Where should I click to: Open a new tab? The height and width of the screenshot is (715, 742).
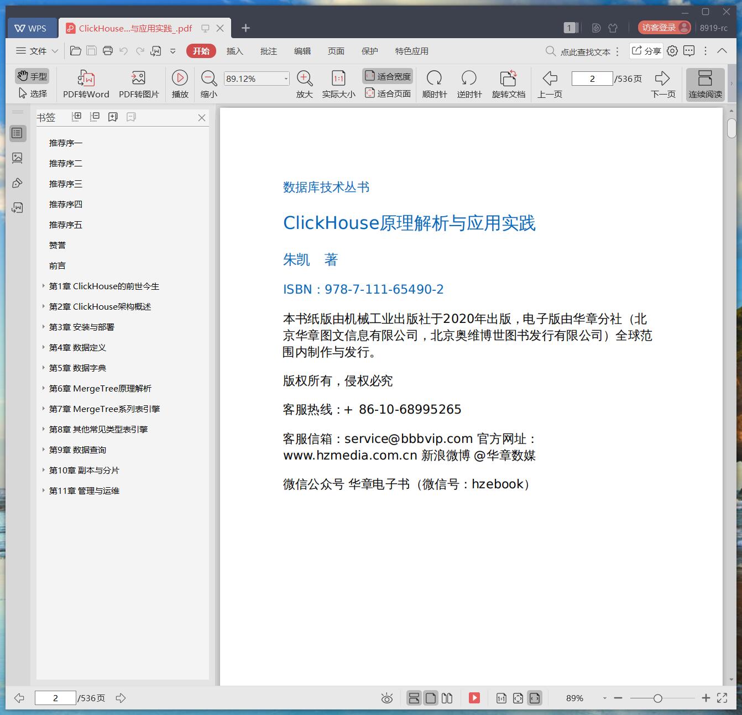tap(246, 28)
